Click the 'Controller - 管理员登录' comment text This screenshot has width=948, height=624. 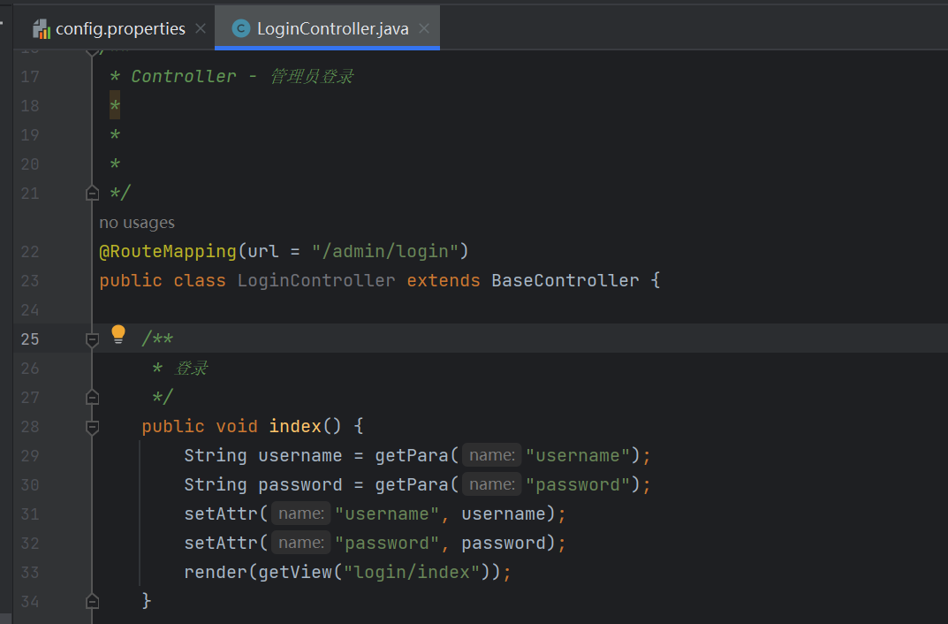242,76
